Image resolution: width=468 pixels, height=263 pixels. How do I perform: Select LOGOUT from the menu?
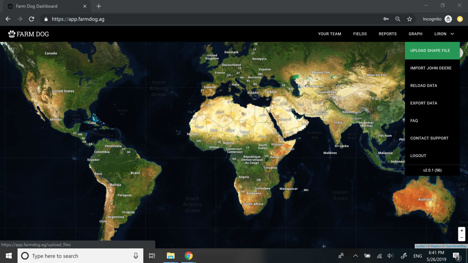(432, 156)
